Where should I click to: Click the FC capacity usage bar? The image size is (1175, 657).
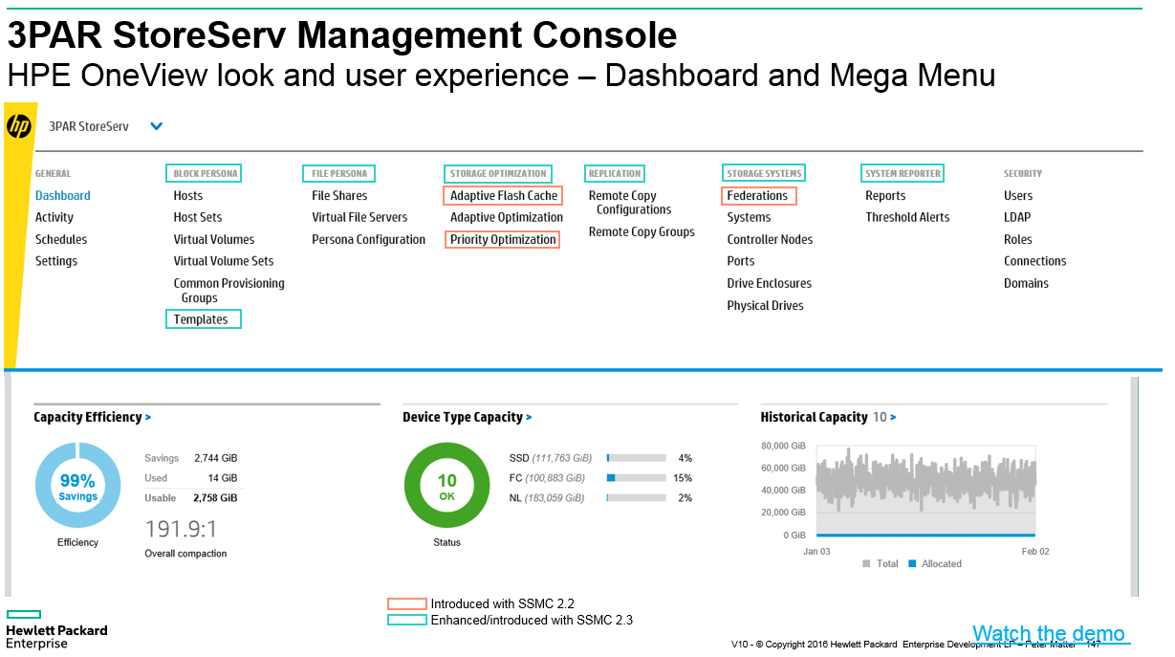tap(636, 478)
